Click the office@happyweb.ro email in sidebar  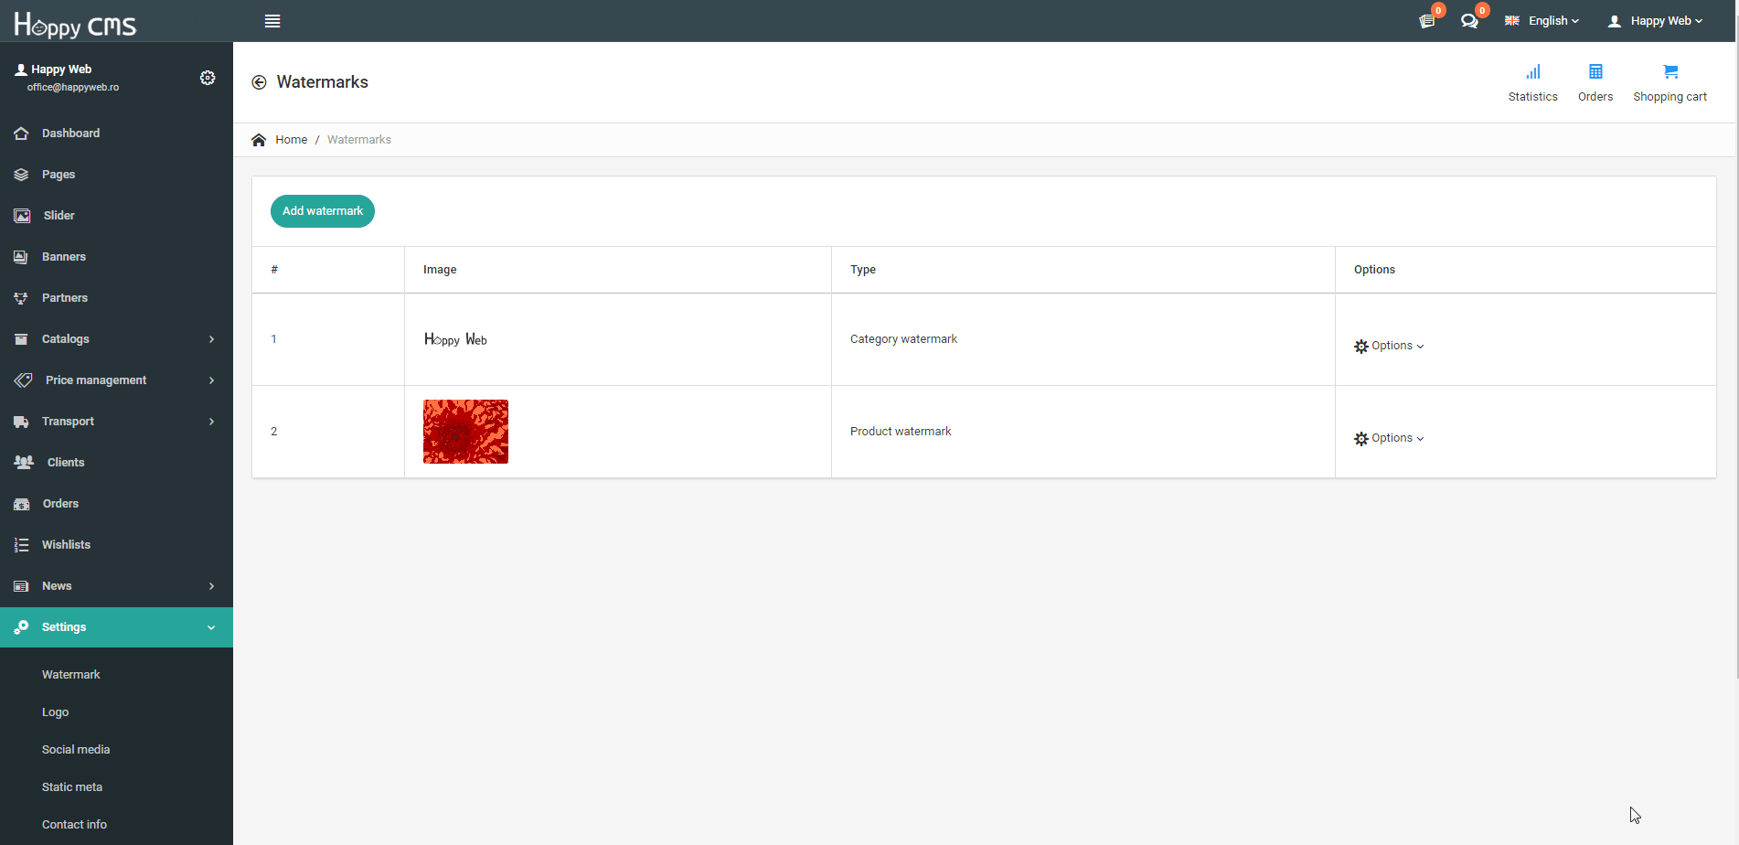coord(73,88)
